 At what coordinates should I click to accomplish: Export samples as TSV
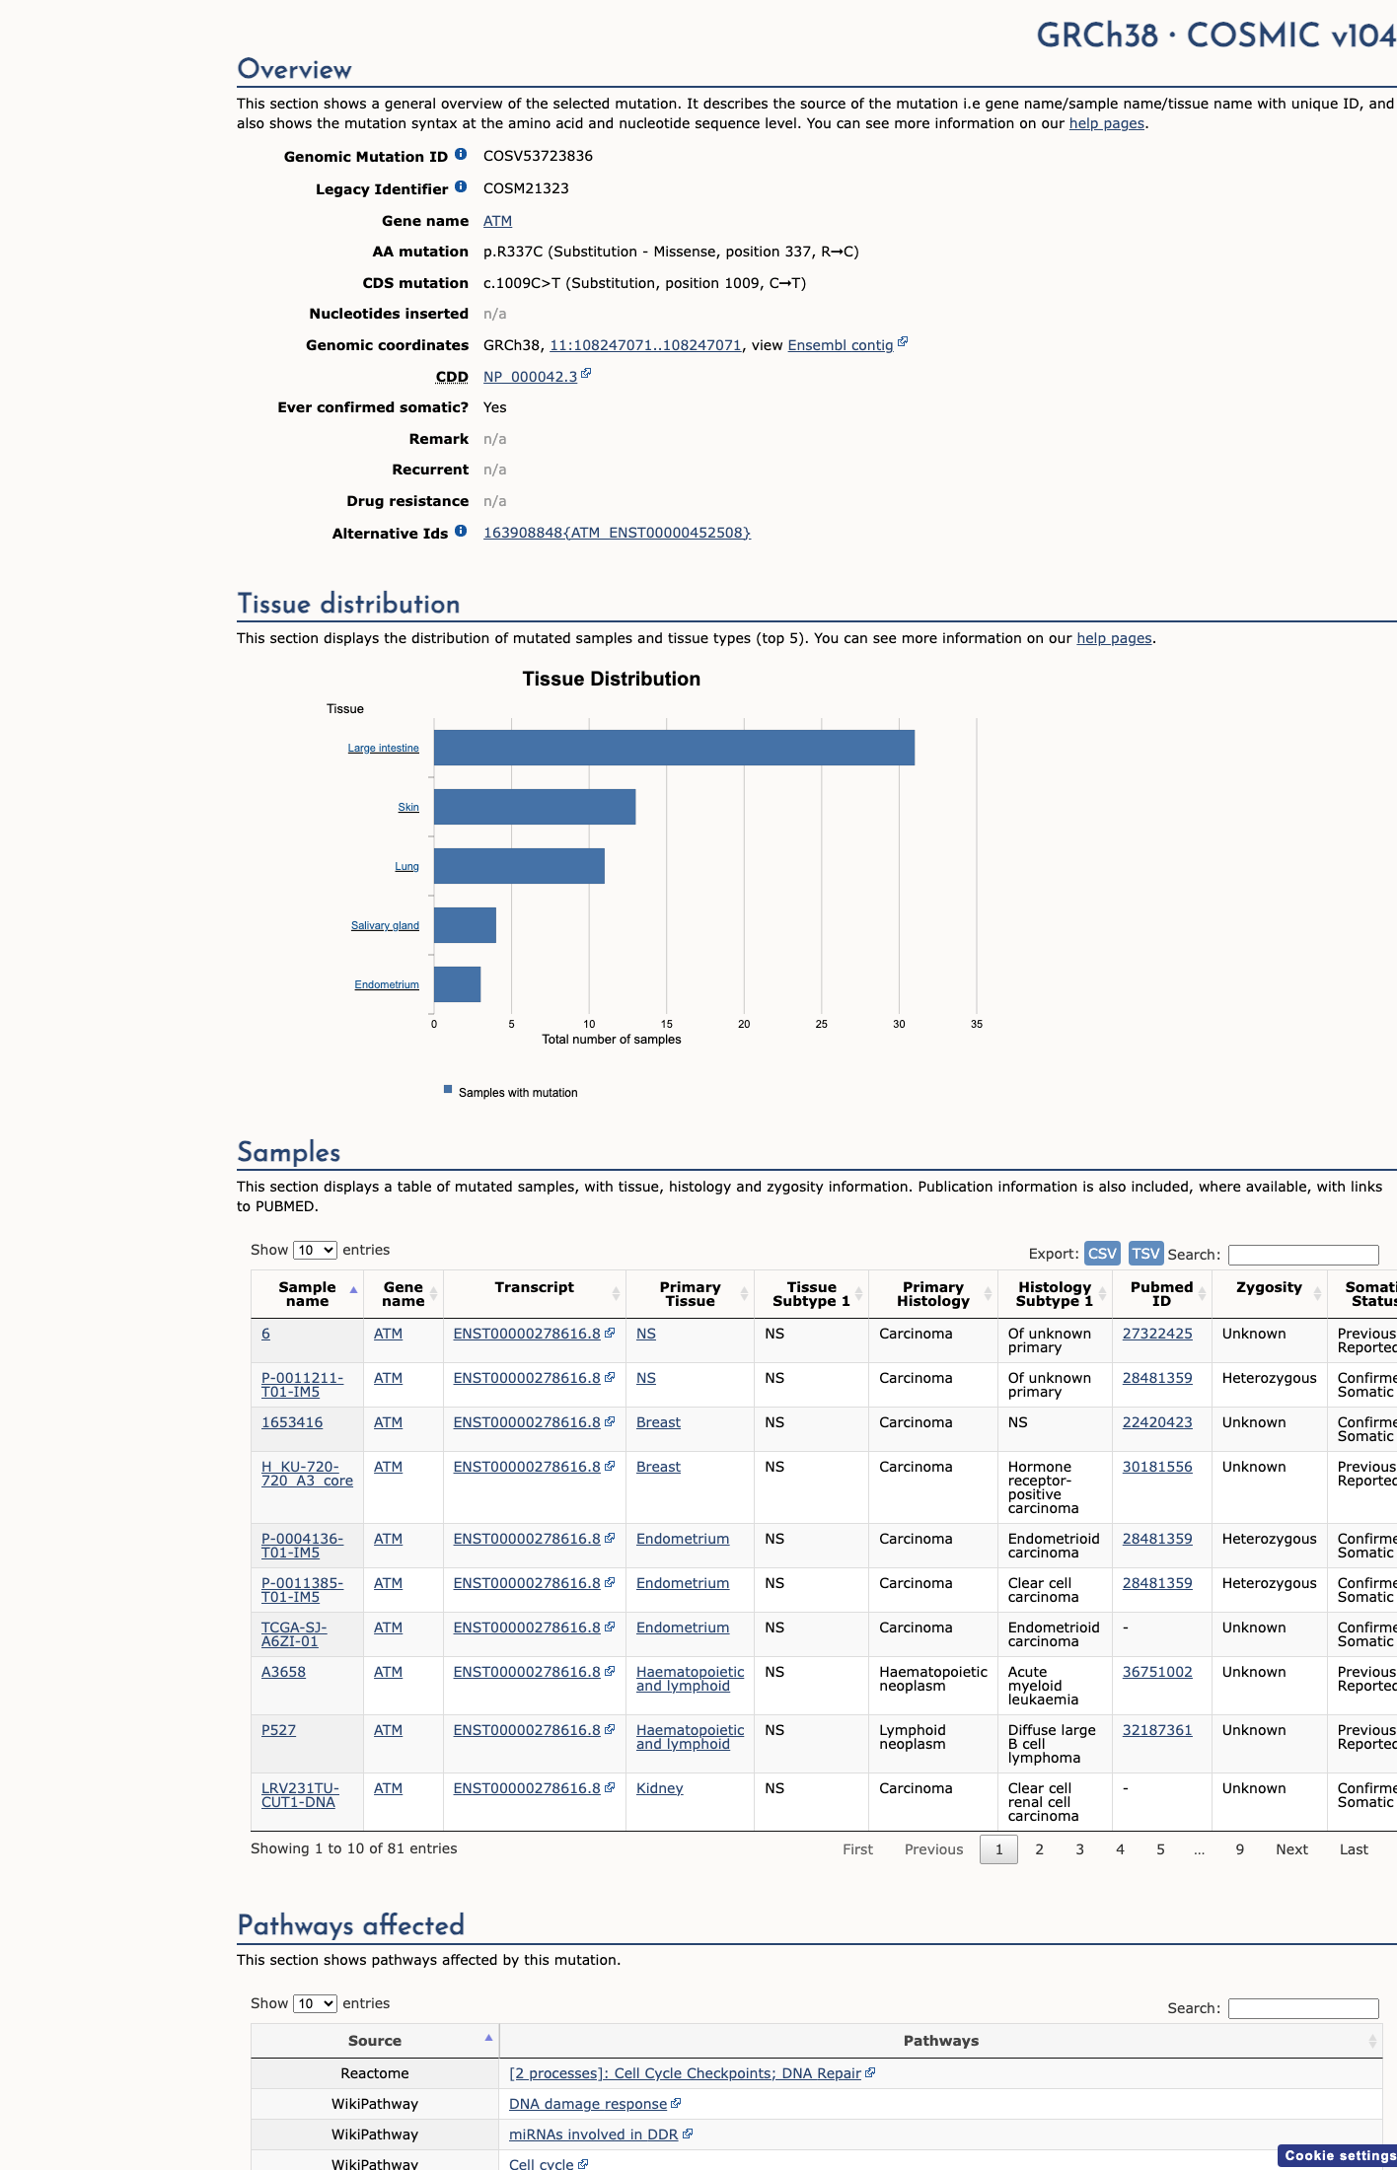click(1145, 1254)
